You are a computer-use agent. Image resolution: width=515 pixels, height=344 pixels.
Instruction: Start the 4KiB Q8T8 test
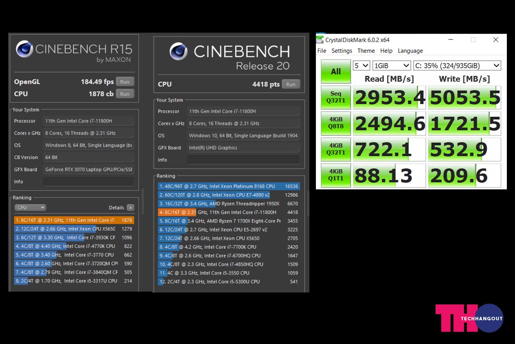coord(336,123)
